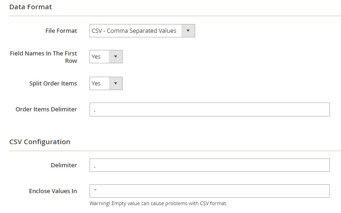Click the Split Order Items dropdown arrow
The image size is (341, 213).
[115, 84]
